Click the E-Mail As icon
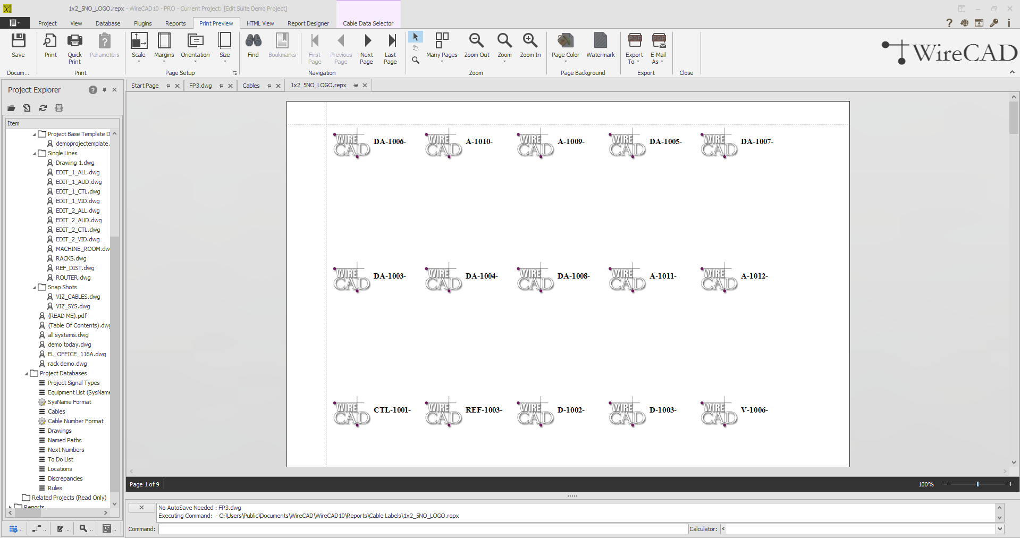The width and height of the screenshot is (1020, 538). click(659, 40)
